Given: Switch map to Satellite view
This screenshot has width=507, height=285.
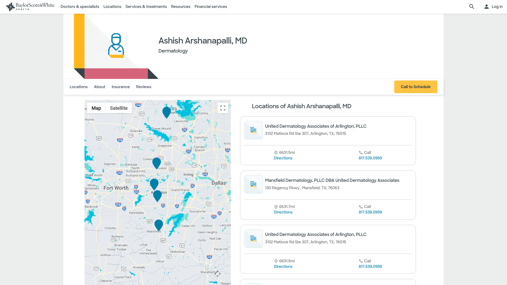Looking at the screenshot, I should pyautogui.click(x=119, y=108).
